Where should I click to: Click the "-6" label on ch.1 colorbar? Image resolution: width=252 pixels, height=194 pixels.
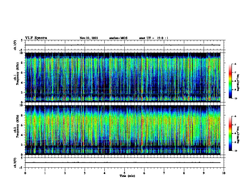tap(235, 64)
